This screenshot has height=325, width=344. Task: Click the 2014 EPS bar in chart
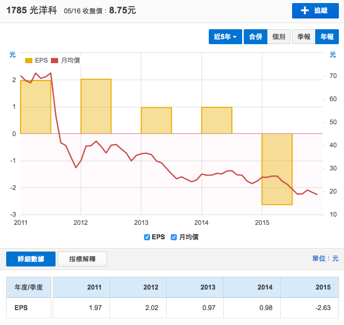[216, 120]
